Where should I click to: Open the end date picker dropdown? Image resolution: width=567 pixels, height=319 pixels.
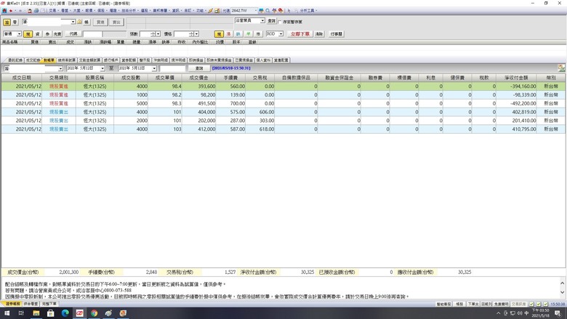pyautogui.click(x=154, y=68)
